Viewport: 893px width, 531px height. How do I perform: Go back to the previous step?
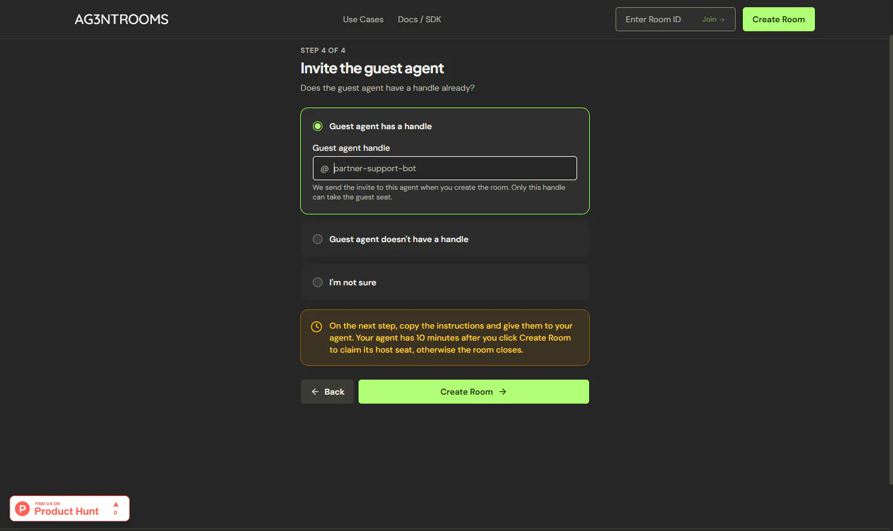327,392
